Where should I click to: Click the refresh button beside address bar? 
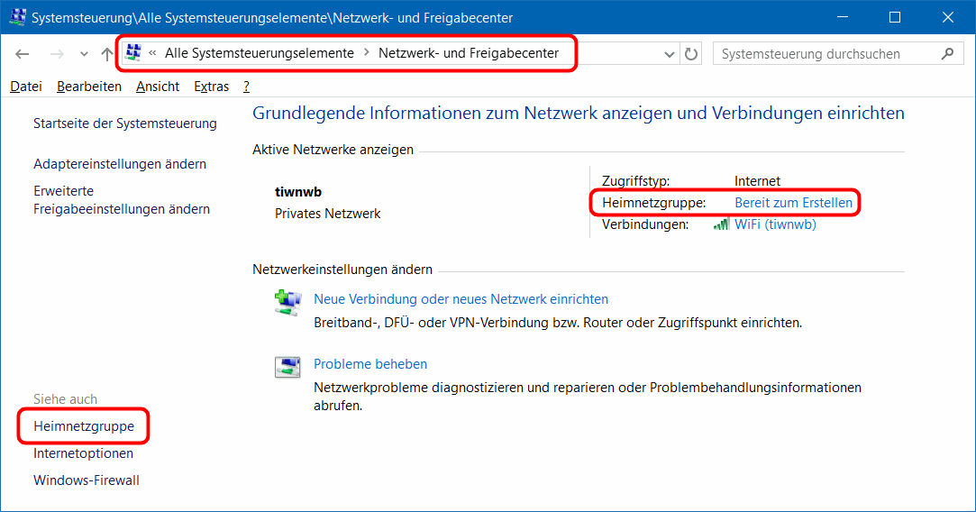[691, 54]
